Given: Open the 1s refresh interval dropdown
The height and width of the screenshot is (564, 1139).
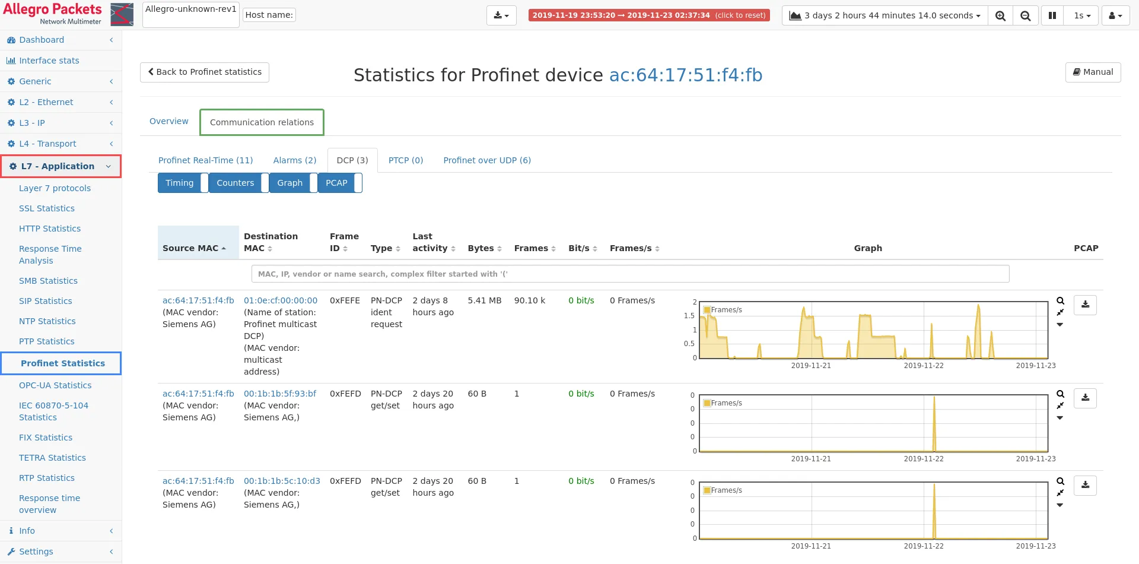Looking at the screenshot, I should 1081,15.
